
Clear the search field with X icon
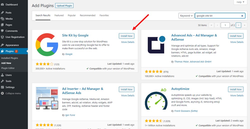point(242,16)
